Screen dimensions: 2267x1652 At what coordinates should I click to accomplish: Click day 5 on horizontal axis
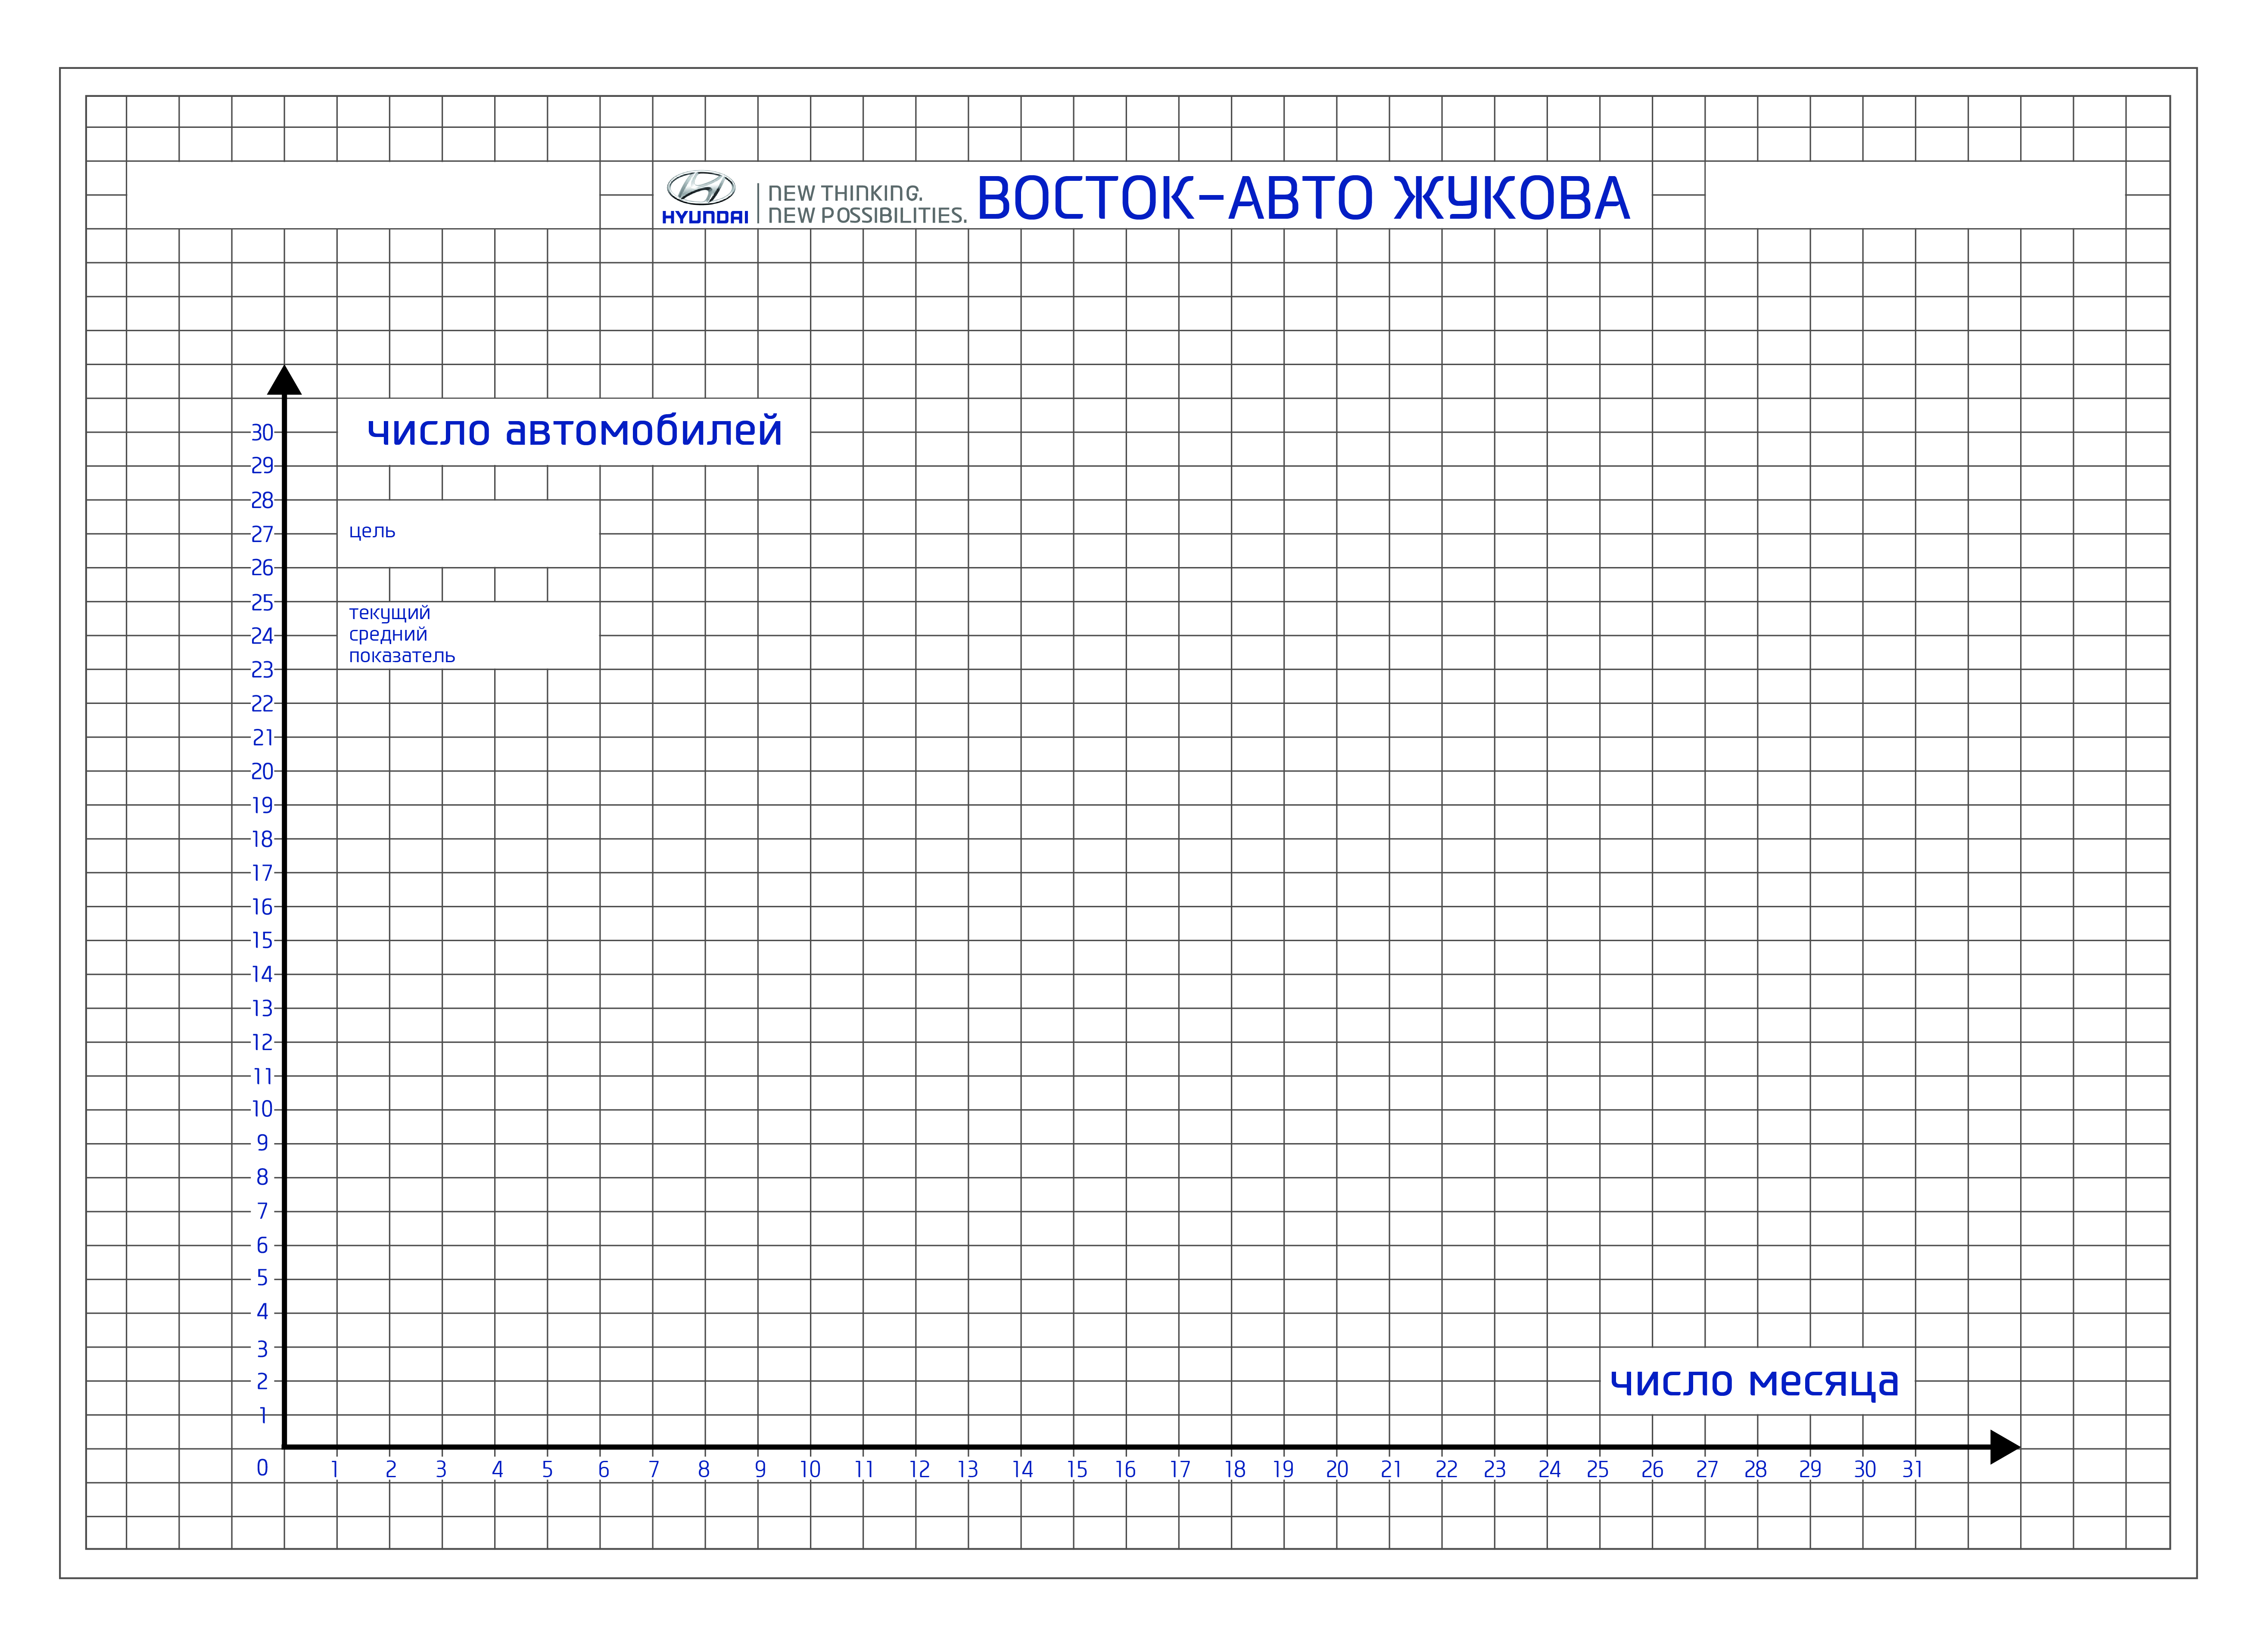[547, 1470]
